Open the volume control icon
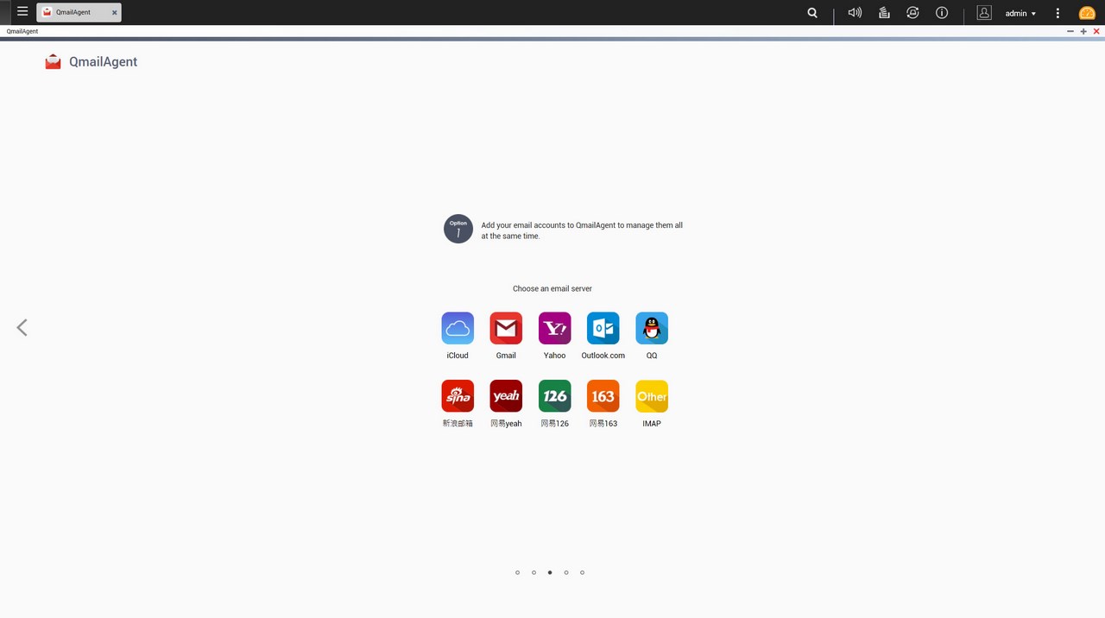 pos(855,13)
